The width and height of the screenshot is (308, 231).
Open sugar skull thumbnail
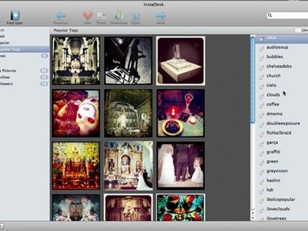76,113
